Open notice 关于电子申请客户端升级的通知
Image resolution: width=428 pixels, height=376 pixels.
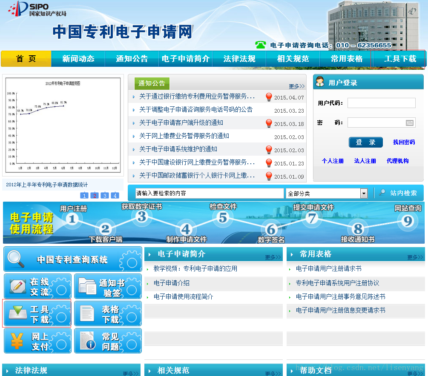[181, 122]
